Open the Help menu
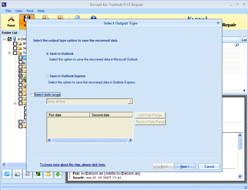 click(x=41, y=11)
